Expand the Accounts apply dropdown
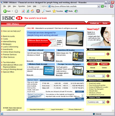 pyautogui.click(x=103, y=76)
